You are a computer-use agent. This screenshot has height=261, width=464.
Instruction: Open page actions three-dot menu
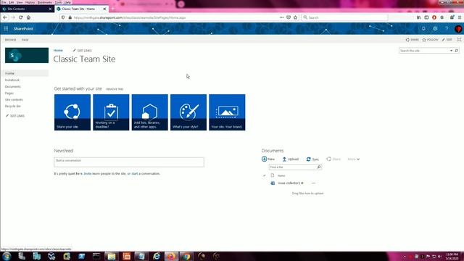tap(281, 17)
